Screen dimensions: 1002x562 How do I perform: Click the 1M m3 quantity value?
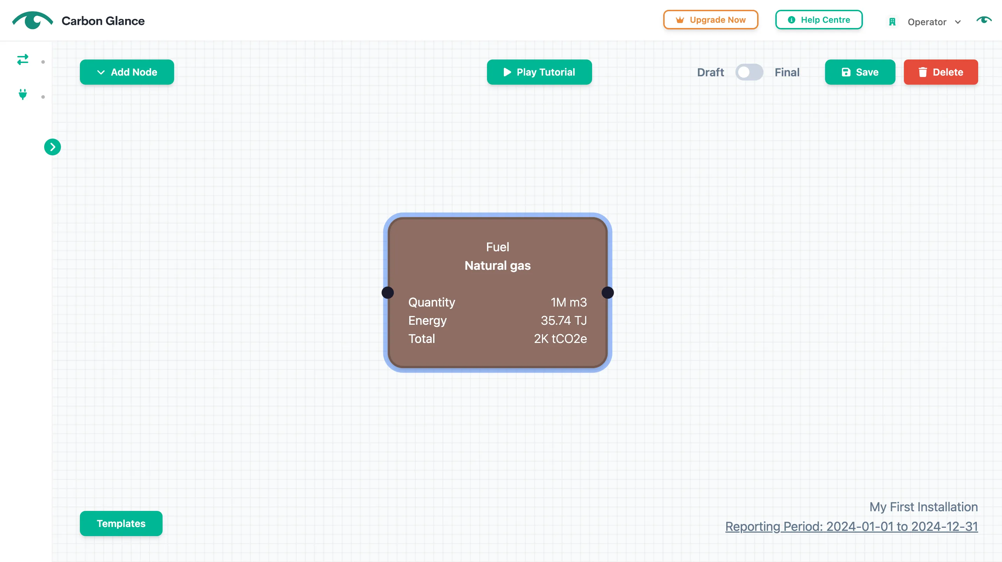(x=569, y=302)
